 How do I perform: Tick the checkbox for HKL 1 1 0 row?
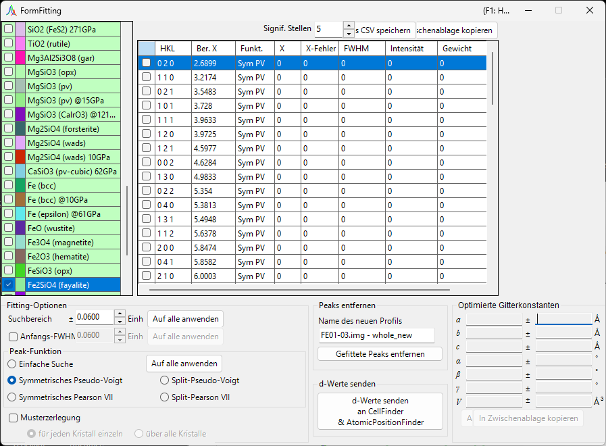tap(146, 77)
